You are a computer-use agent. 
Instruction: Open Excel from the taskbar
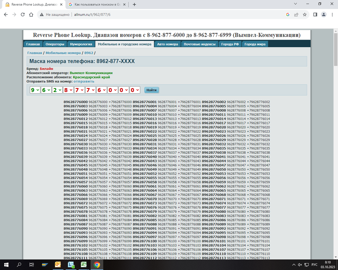pos(84,265)
